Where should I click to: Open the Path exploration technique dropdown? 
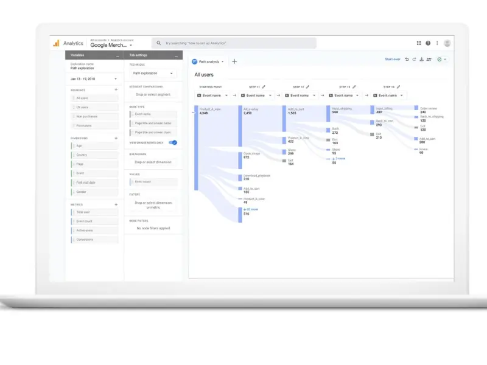pyautogui.click(x=153, y=74)
